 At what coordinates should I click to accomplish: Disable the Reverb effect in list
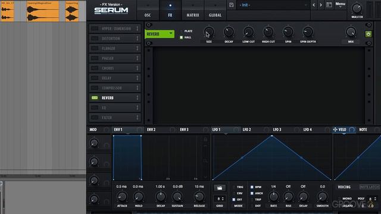pyautogui.click(x=95, y=97)
